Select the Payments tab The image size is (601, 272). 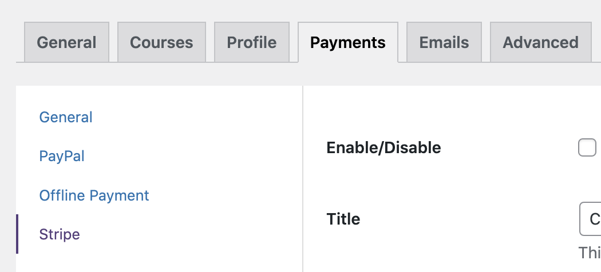(x=348, y=42)
